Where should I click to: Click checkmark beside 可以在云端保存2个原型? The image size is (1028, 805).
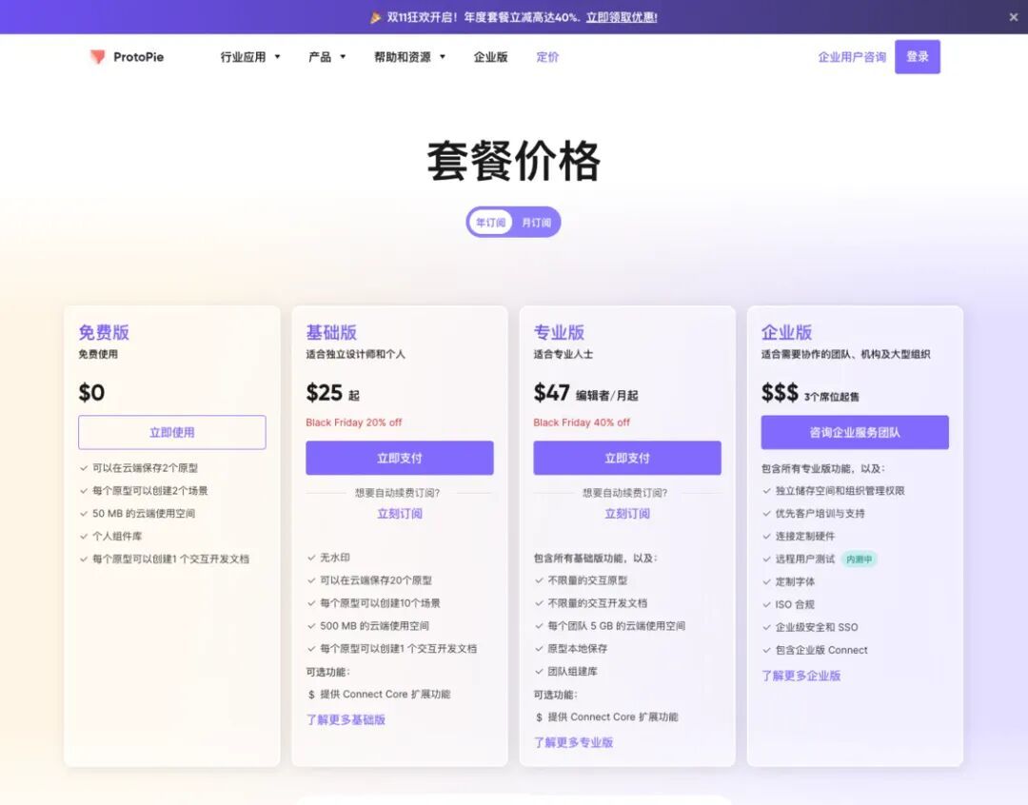(x=83, y=468)
